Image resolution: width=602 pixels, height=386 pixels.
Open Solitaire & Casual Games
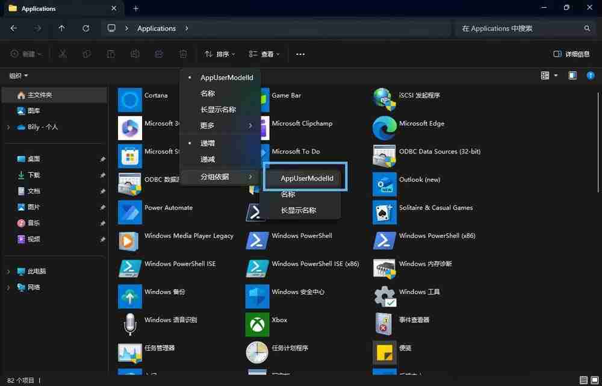436,207
